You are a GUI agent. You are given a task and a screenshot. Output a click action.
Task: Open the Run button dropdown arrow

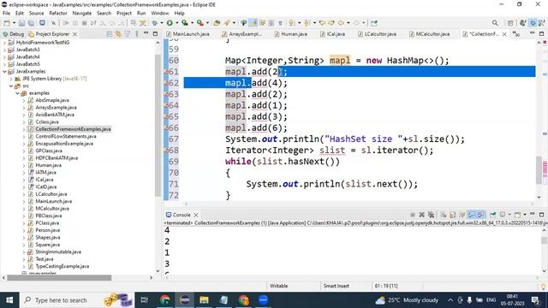[x=177, y=23]
